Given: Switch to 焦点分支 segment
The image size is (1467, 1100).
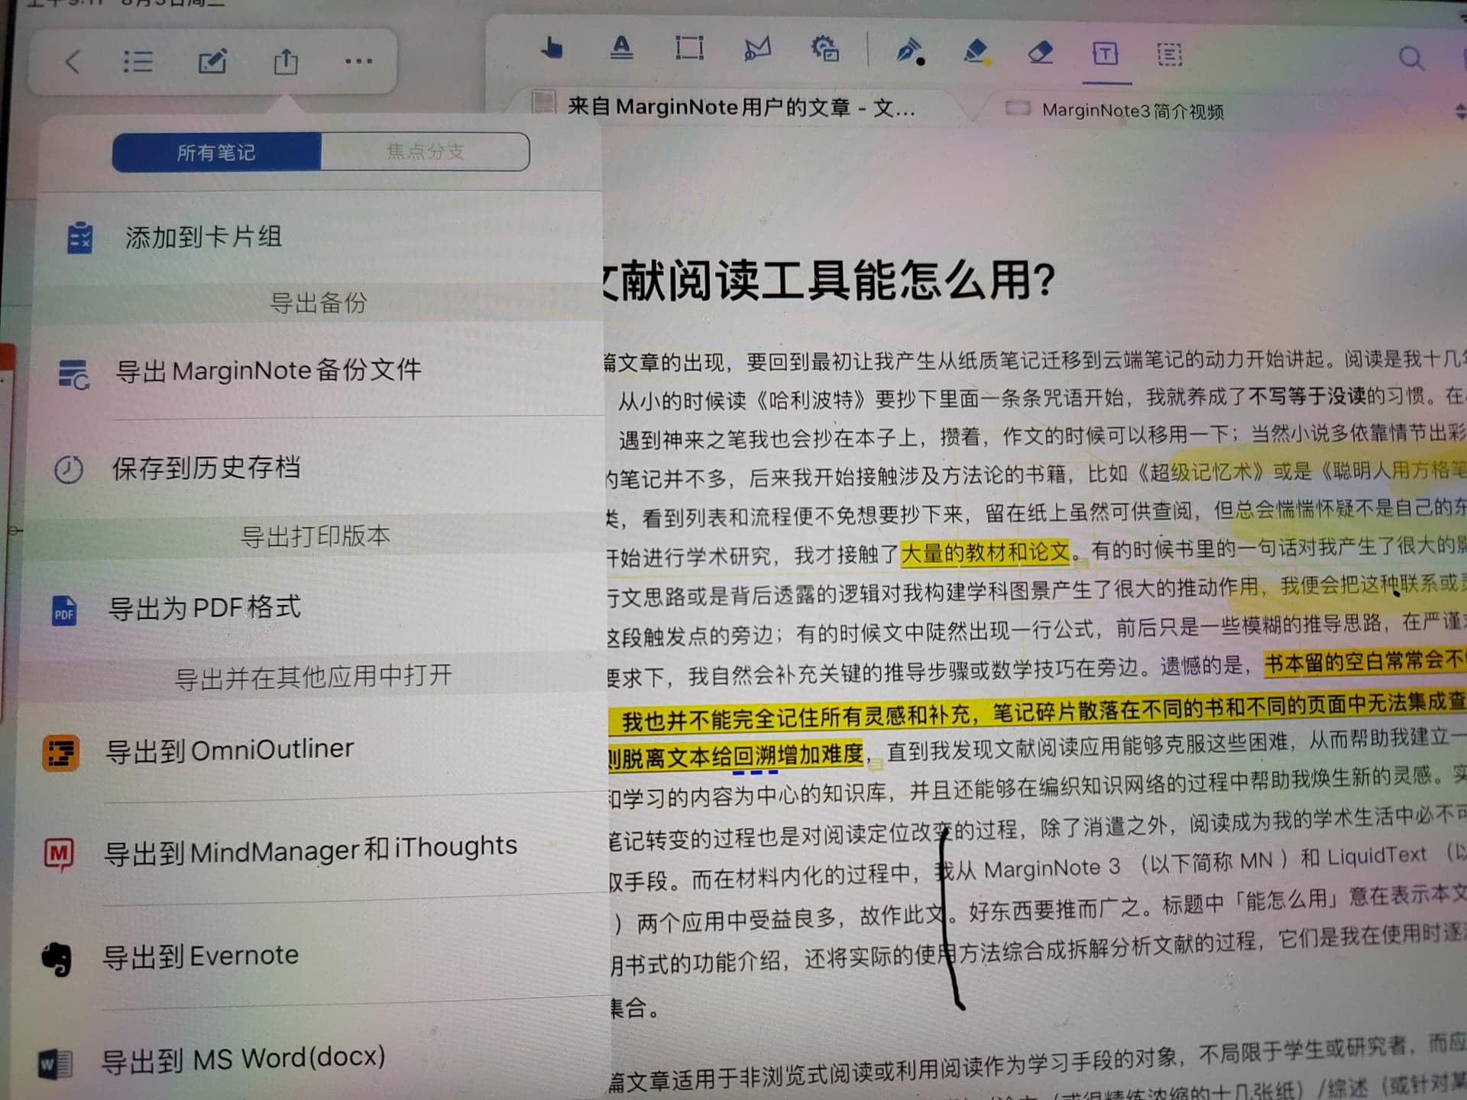Looking at the screenshot, I should [426, 151].
